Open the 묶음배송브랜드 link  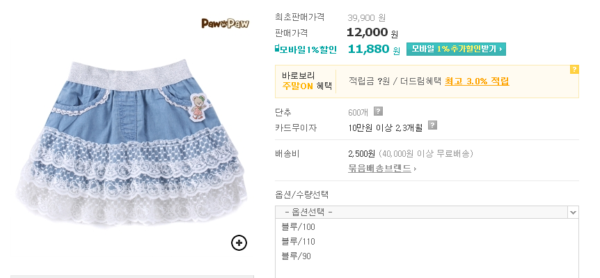379,169
